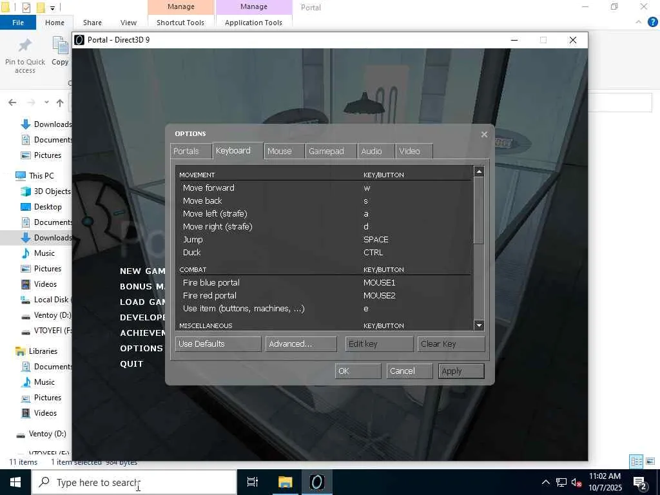Switch to the Video options tab
Image resolution: width=660 pixels, height=495 pixels.
pos(414,151)
